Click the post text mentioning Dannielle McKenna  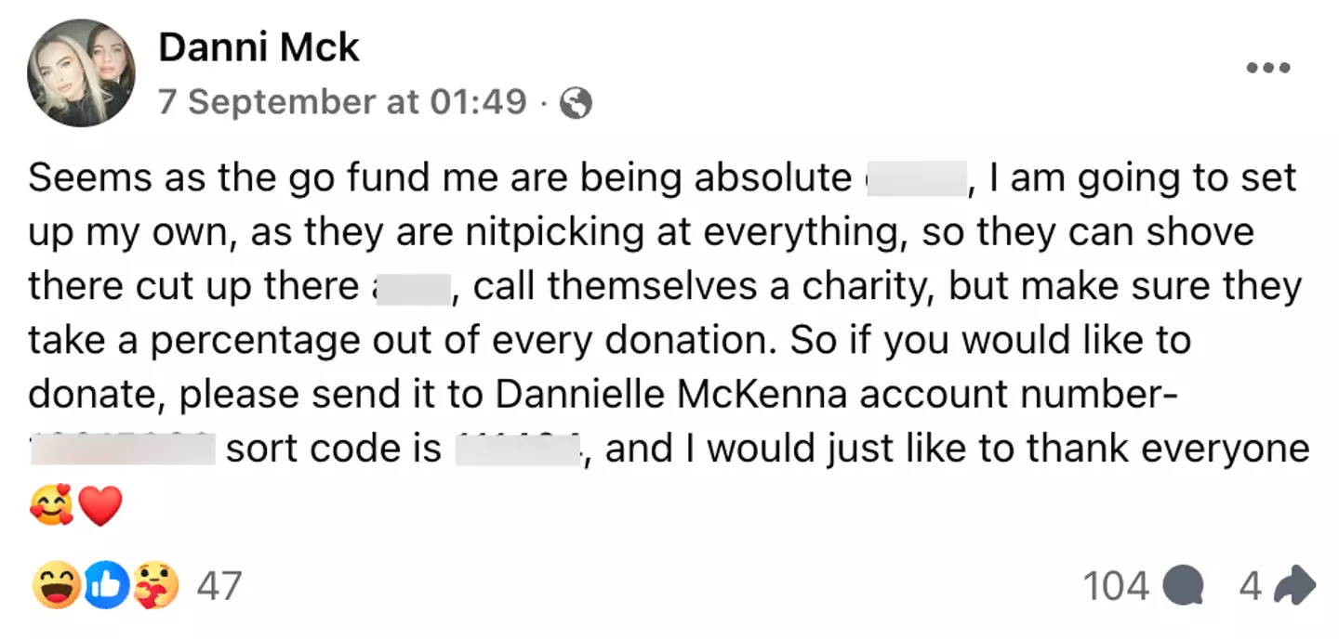pos(671,395)
